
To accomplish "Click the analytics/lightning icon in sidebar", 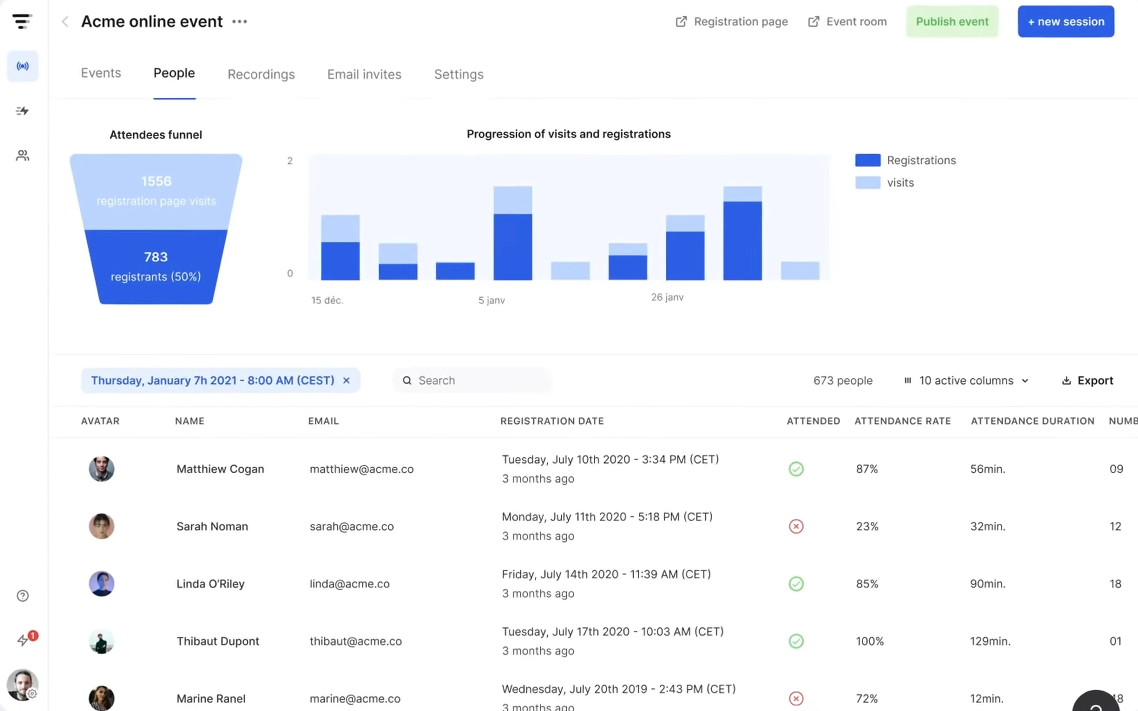I will 22,112.
